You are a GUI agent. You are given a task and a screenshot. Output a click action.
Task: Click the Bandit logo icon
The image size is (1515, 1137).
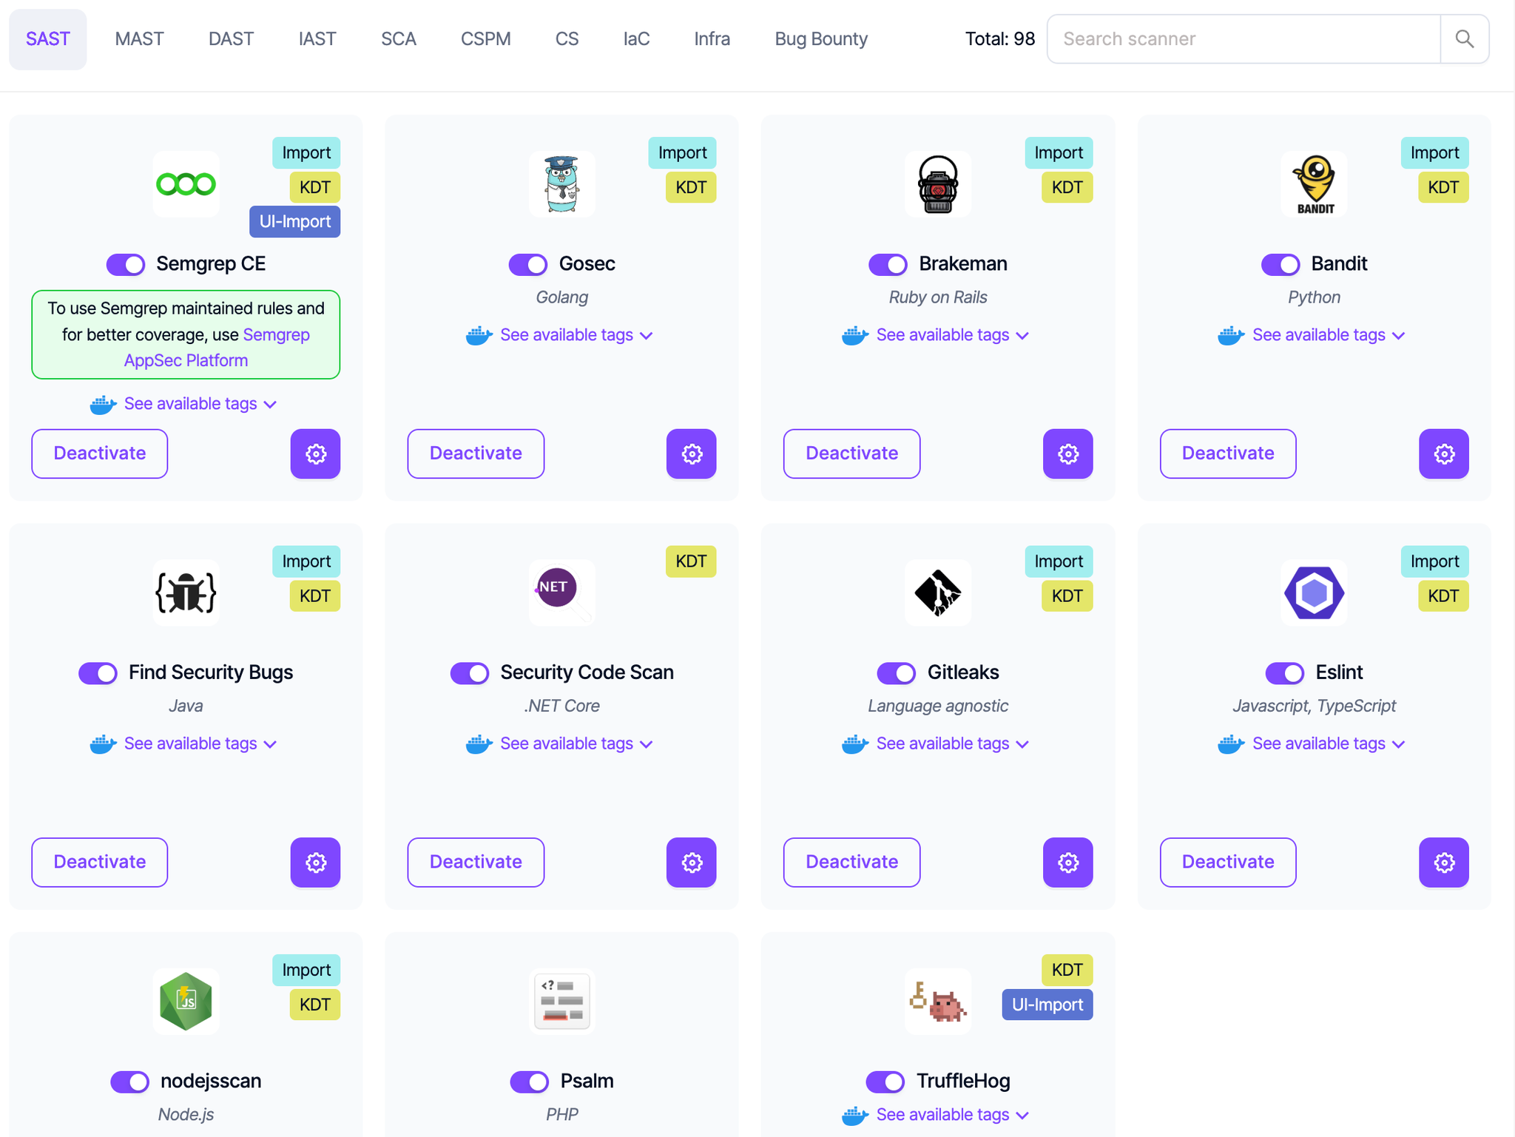tap(1314, 185)
